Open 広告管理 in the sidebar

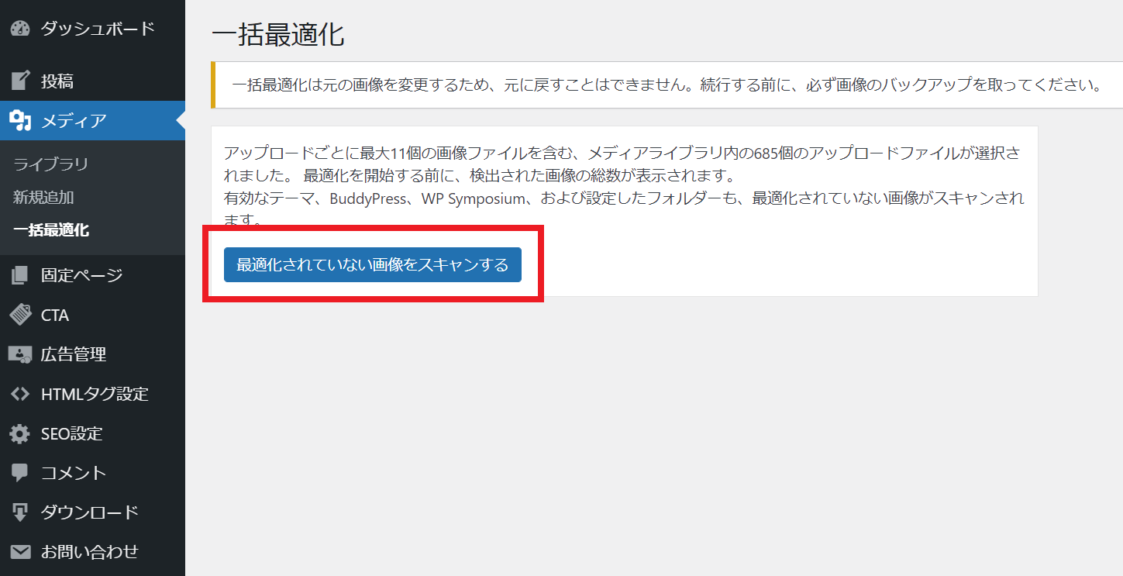coord(93,354)
